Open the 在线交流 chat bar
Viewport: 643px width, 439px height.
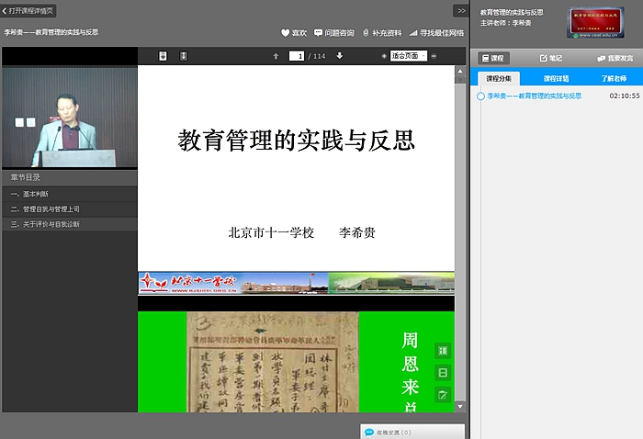(x=412, y=432)
